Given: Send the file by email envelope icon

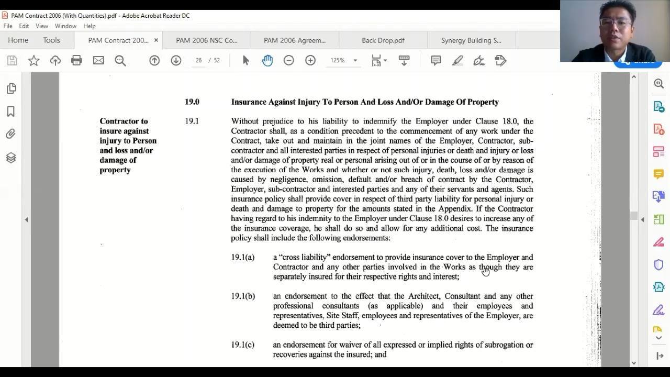Looking at the screenshot, I should pyautogui.click(x=98, y=61).
